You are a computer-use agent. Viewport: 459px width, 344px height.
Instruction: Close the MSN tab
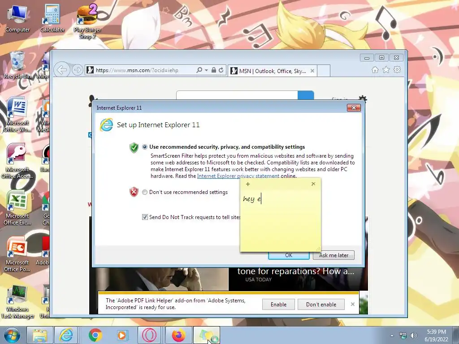tap(312, 71)
